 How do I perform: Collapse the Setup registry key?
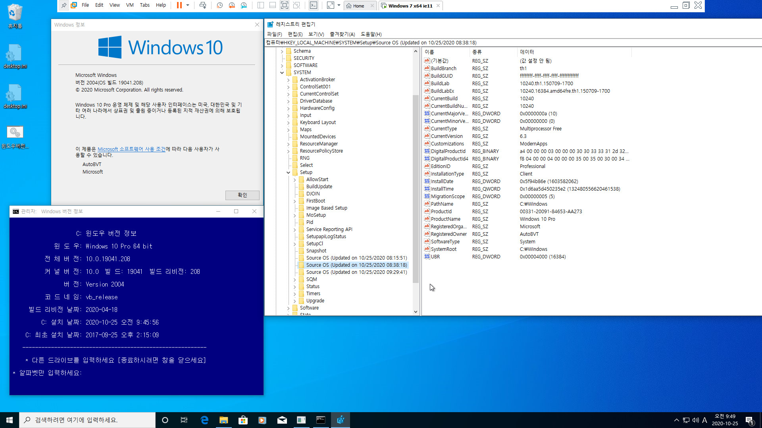(x=289, y=172)
